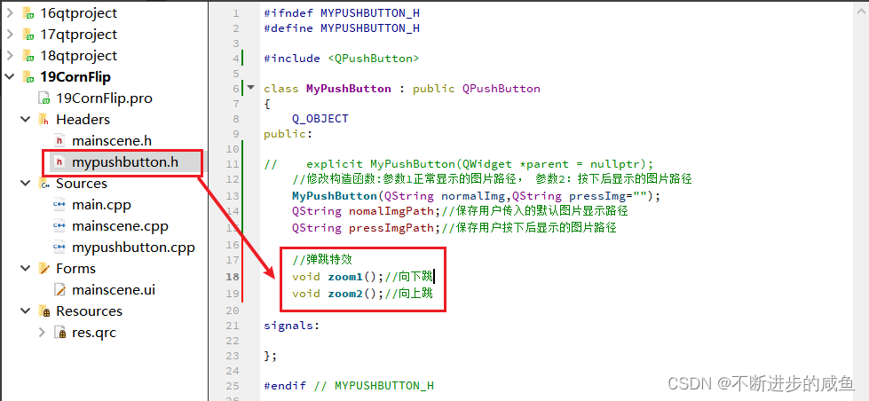The width and height of the screenshot is (869, 401).
Task: Select res.qrc in the tree
Action: 94,333
